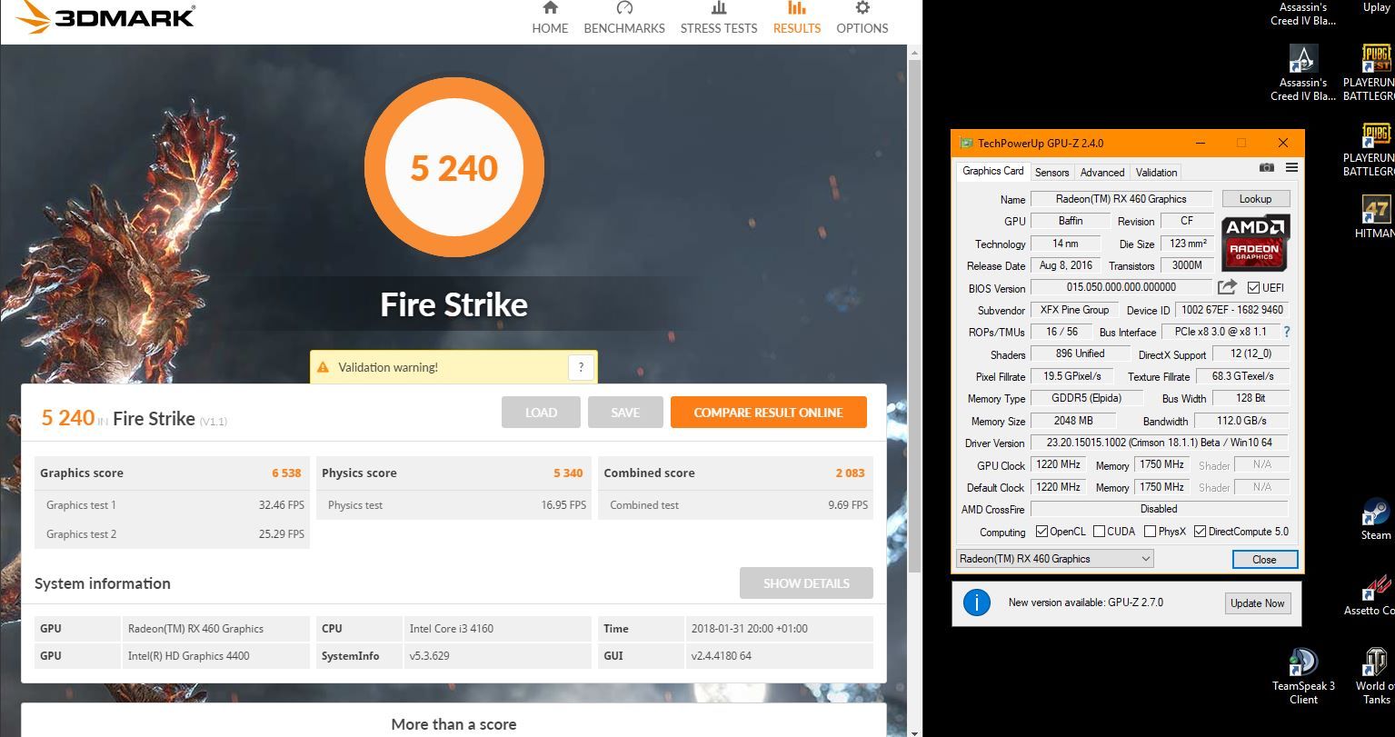The width and height of the screenshot is (1395, 737).
Task: Click validation warning triangle icon
Action: (323, 367)
